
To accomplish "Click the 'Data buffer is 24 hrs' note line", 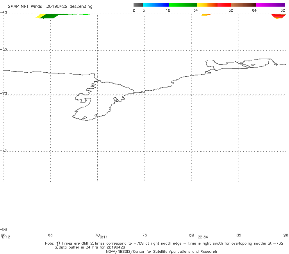I will pos(90,247).
